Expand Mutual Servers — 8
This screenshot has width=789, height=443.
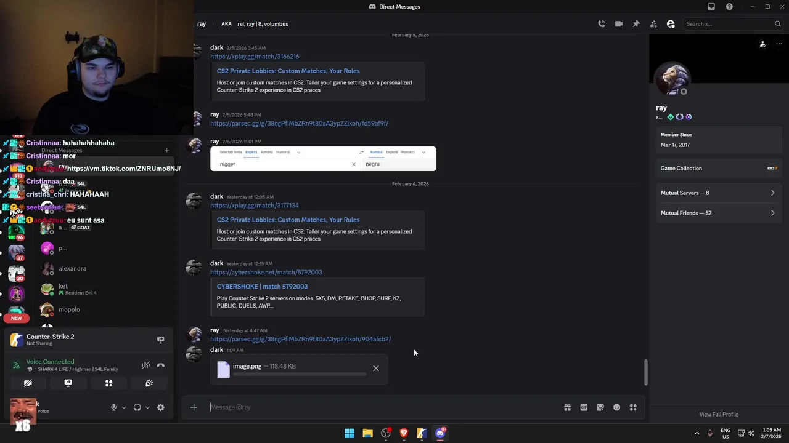718,193
